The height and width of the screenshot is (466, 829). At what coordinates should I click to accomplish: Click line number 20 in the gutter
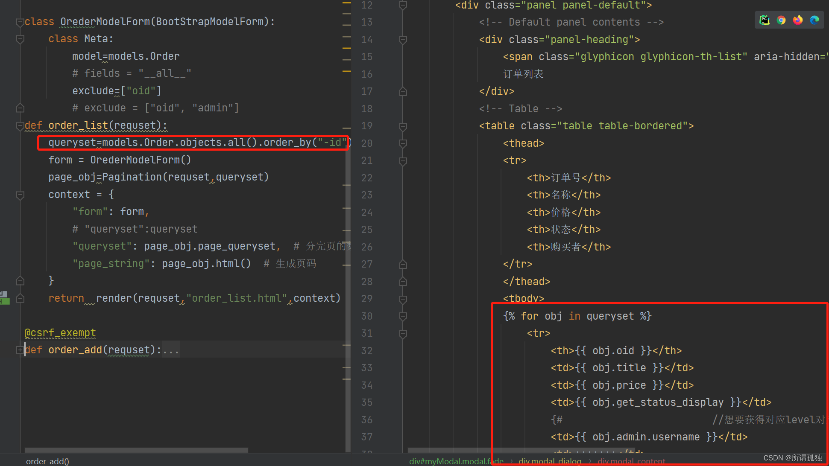pyautogui.click(x=366, y=143)
